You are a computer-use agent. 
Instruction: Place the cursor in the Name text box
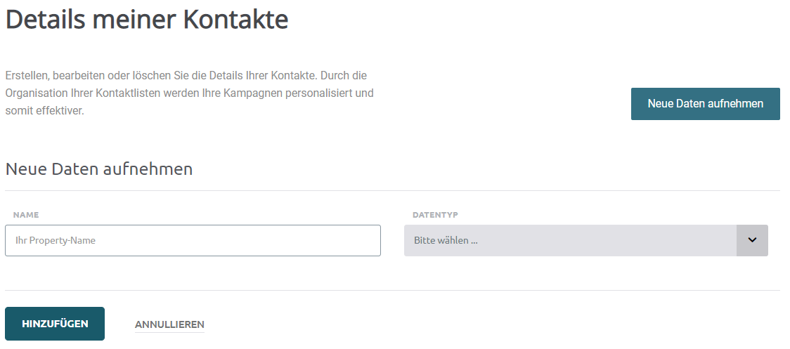point(193,240)
